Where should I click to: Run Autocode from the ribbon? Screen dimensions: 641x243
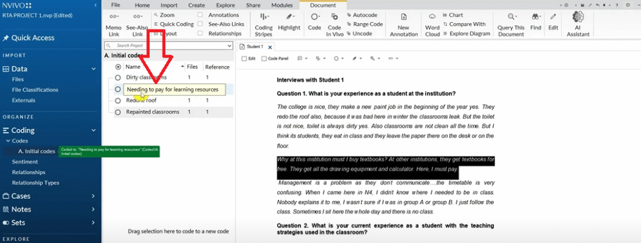pos(362,15)
